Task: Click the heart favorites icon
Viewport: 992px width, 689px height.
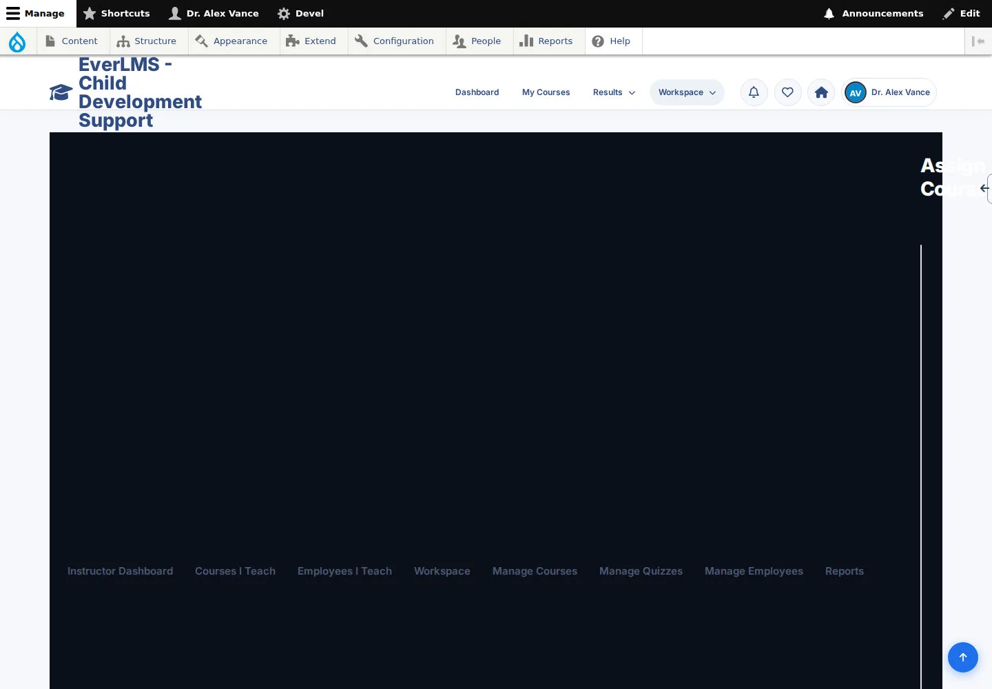Action: click(787, 92)
